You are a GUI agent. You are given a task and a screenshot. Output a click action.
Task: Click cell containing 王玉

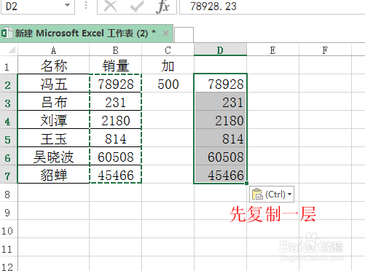(x=54, y=138)
